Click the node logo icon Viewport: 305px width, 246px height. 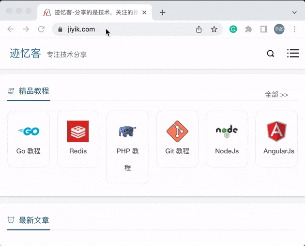coord(227,131)
